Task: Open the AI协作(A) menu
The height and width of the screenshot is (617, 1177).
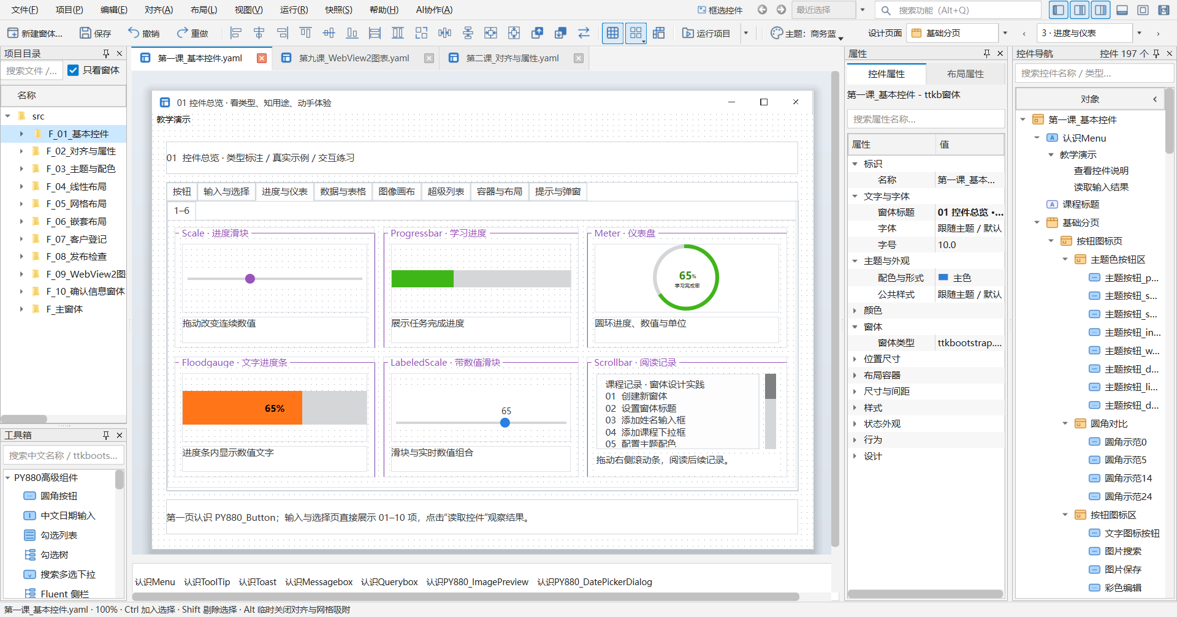Action: (x=434, y=10)
